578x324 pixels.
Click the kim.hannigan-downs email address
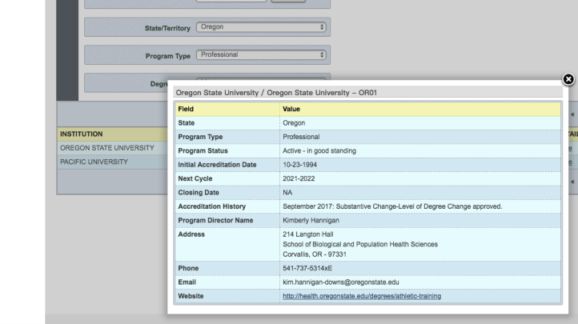coord(341,282)
